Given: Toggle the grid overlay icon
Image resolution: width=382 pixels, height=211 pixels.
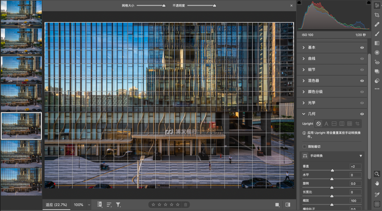Looking at the screenshot, I should point(377,204).
